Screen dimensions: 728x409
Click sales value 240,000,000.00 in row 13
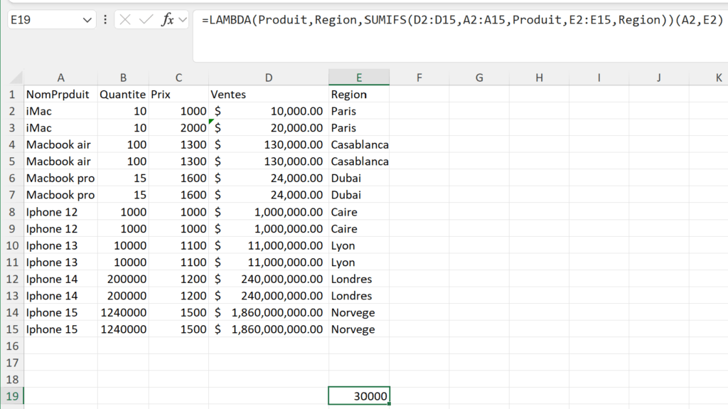click(269, 296)
